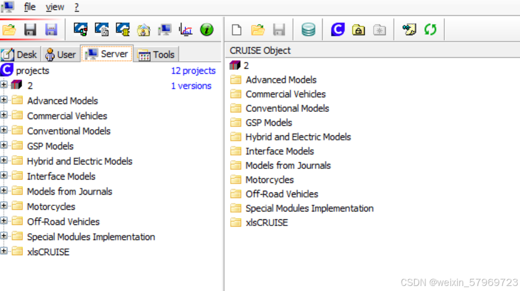Screen dimensions: 520x291
Task: Click the open folder icon in left toolbar
Action: (x=9, y=30)
